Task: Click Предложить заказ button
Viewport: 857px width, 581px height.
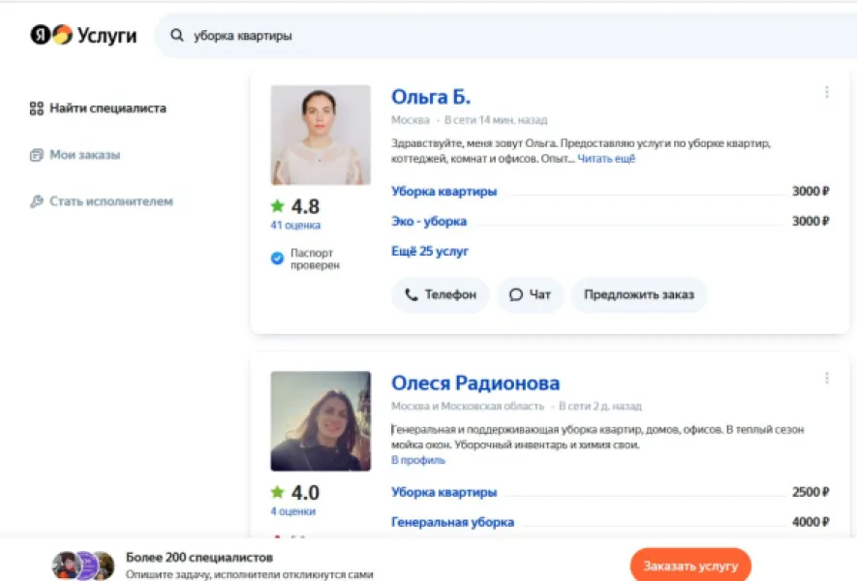Action: pos(639,294)
